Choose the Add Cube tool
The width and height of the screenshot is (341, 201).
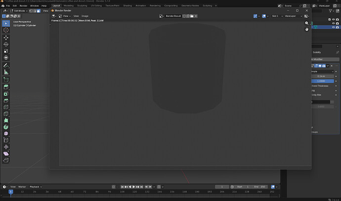[x=6, y=80]
